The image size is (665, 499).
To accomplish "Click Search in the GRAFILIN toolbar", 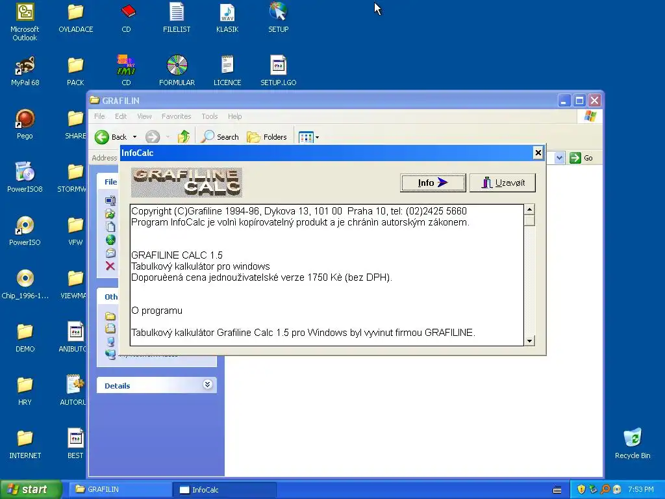I will pyautogui.click(x=220, y=137).
